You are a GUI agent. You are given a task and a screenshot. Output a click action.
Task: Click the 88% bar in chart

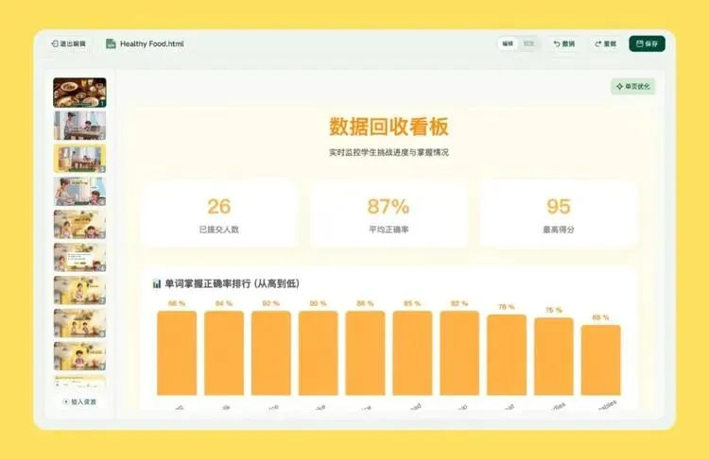(x=365, y=353)
